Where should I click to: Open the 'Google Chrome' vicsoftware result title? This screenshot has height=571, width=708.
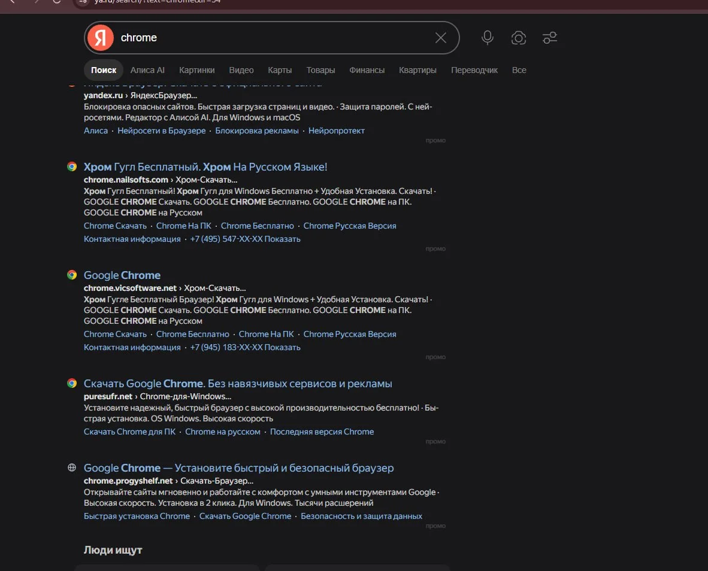click(122, 275)
